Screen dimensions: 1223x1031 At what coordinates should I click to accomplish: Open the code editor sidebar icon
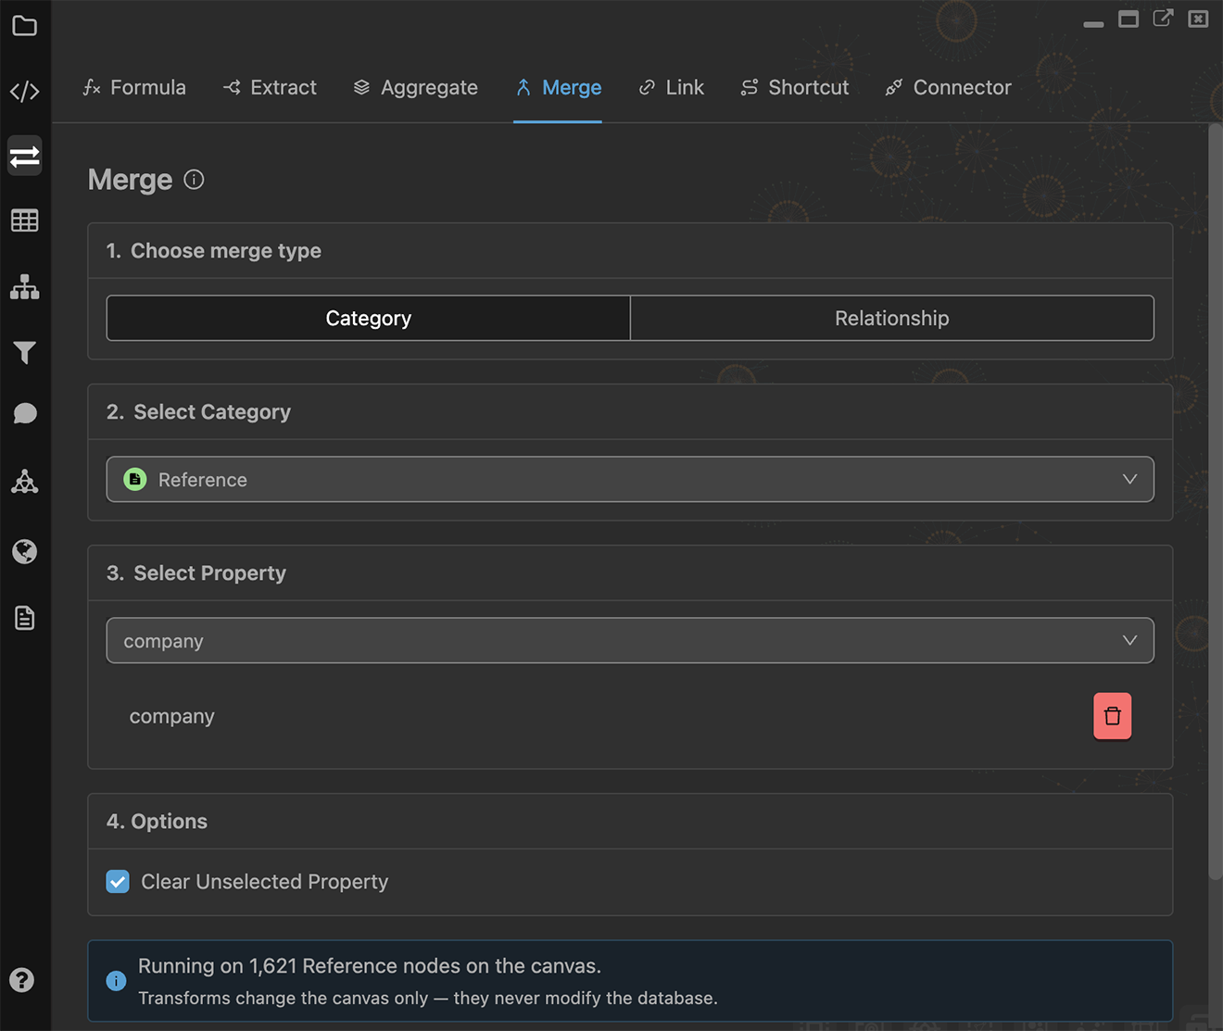[x=25, y=91]
